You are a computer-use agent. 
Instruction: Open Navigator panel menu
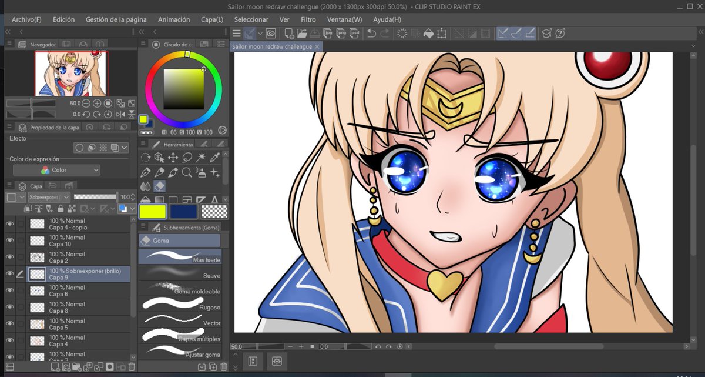pyautogui.click(x=9, y=44)
